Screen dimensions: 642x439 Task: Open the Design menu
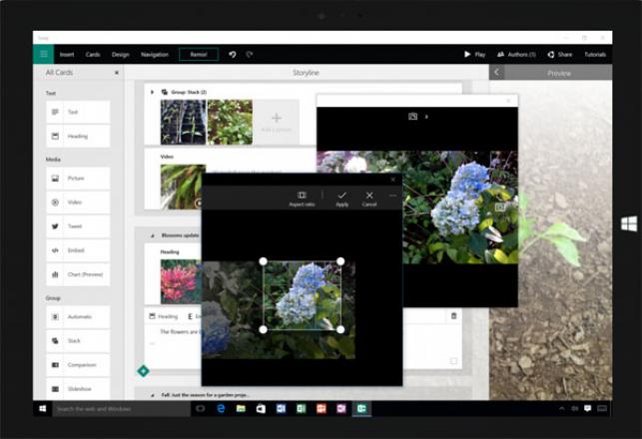[x=121, y=55]
